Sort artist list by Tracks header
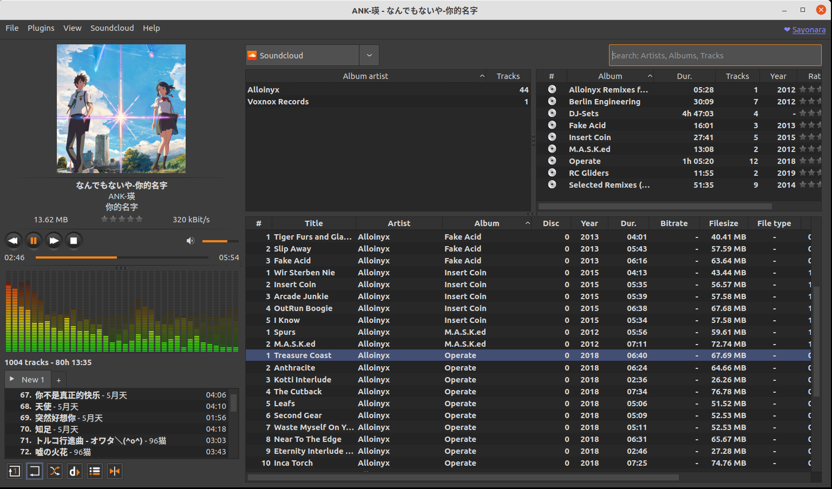Viewport: 832px width, 489px height. click(x=508, y=76)
